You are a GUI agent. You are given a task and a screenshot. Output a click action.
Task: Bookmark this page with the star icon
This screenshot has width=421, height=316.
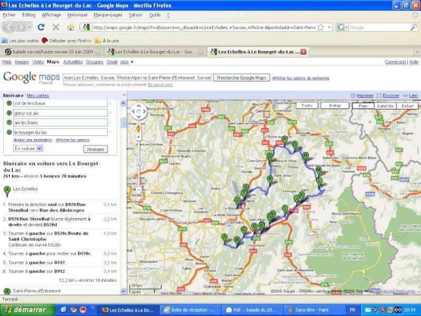point(320,27)
